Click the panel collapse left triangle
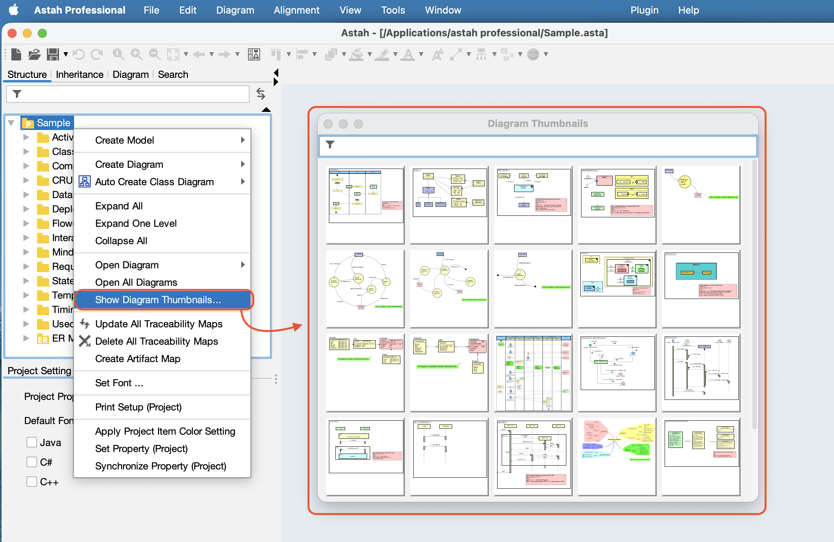 276,72
